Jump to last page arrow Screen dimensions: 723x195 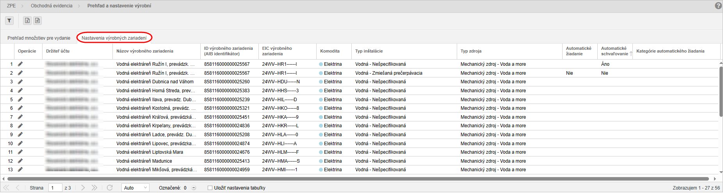pos(94,188)
